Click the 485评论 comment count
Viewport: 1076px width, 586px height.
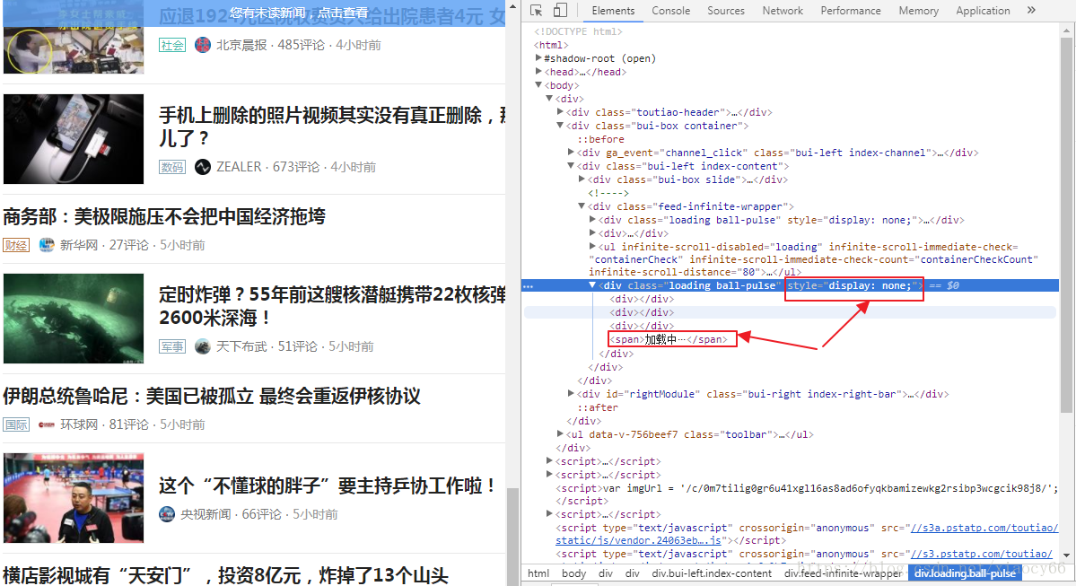[301, 45]
